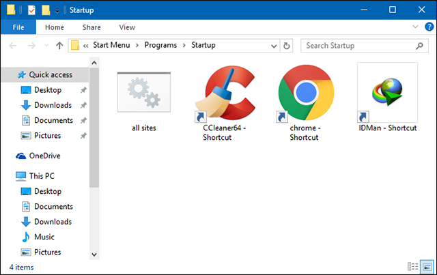Click the navigation pane scrollbar thumb
437x275 pixels.
[x=94, y=128]
